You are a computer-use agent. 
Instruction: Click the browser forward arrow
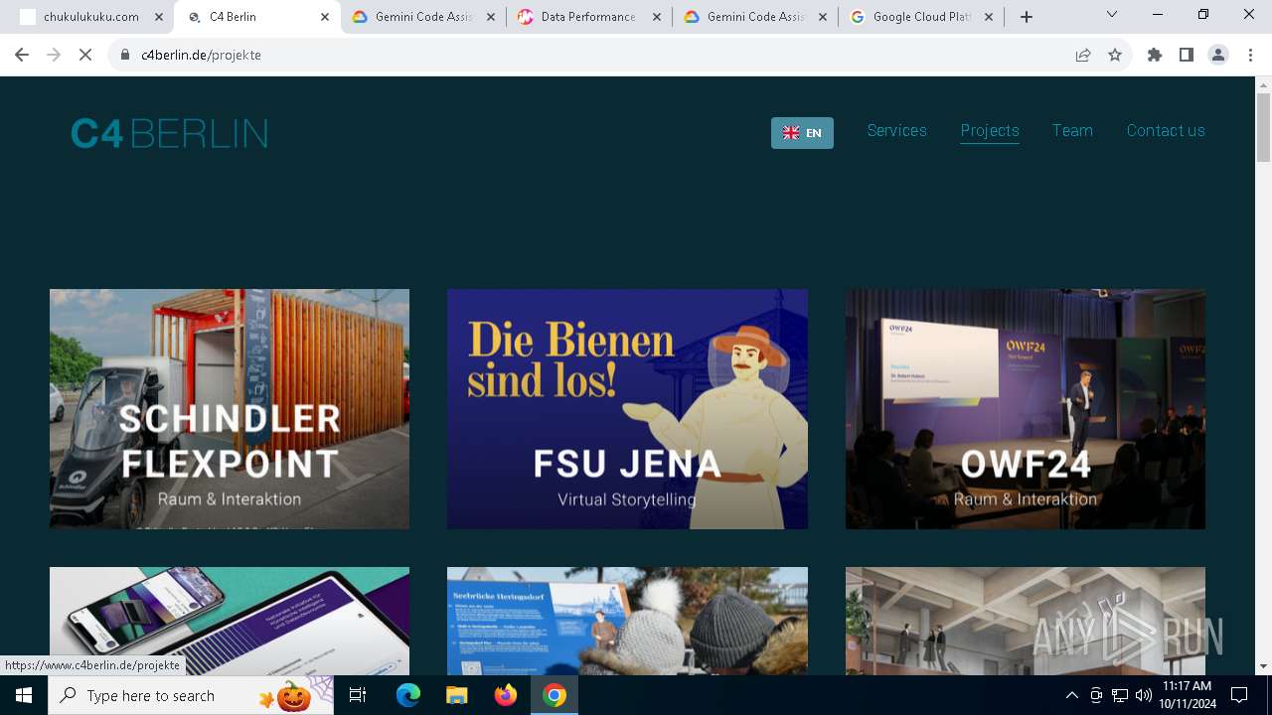[54, 55]
